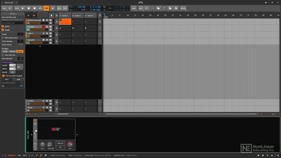Screen dimensions: 281x158
Task: Open the Device menu in toolbar
Action: coord(183,8)
